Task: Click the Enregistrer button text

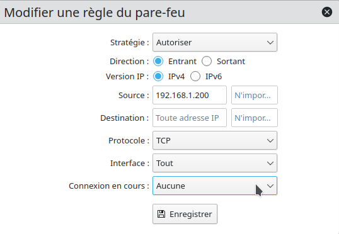Action: [190, 214]
